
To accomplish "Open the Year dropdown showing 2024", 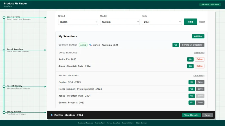I will click(x=162, y=22).
